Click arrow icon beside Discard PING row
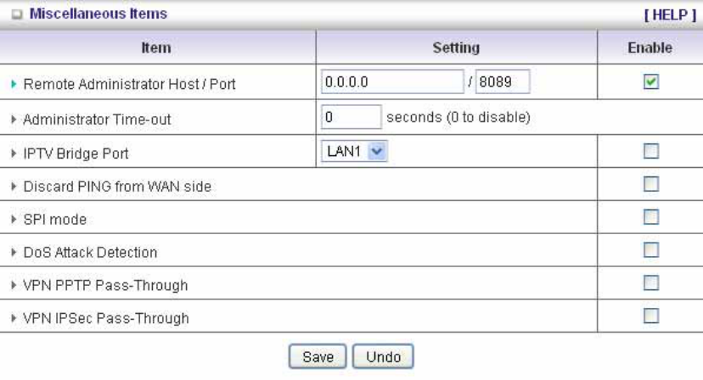Image resolution: width=703 pixels, height=380 pixels. (15, 187)
